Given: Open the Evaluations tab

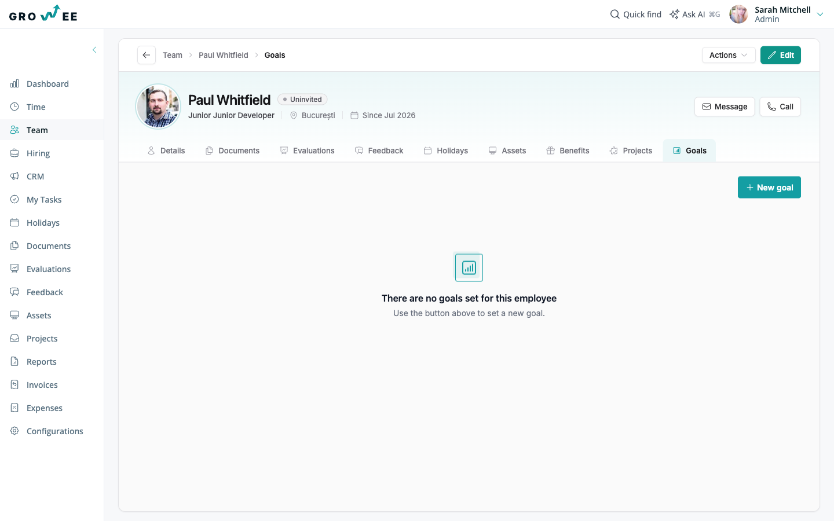Looking at the screenshot, I should tap(307, 151).
